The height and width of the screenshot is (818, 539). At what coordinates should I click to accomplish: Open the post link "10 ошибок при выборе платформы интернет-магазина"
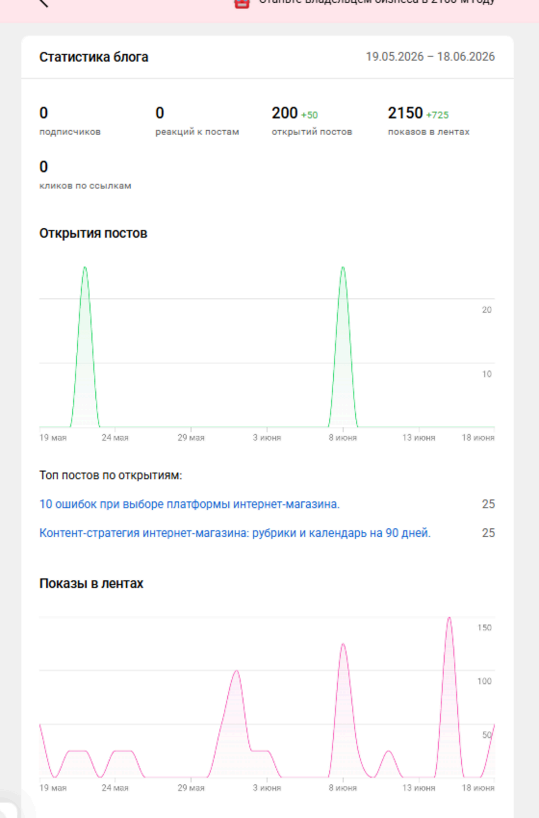click(x=190, y=504)
